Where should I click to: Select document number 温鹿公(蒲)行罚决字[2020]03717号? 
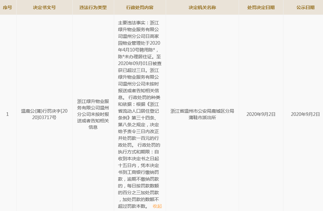[44, 114]
